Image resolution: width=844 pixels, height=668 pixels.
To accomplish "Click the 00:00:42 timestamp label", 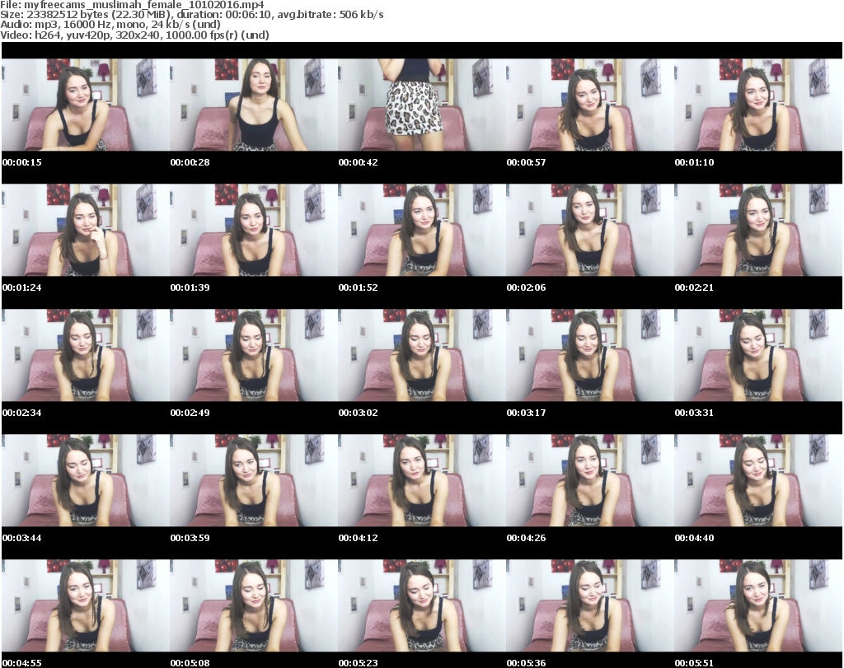I will click(x=358, y=162).
